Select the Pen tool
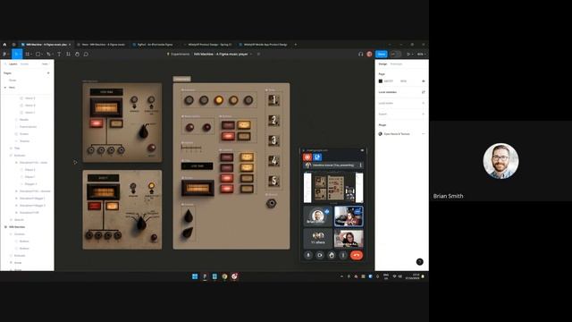Screen dimensions: 572x322 pyautogui.click(x=48, y=54)
